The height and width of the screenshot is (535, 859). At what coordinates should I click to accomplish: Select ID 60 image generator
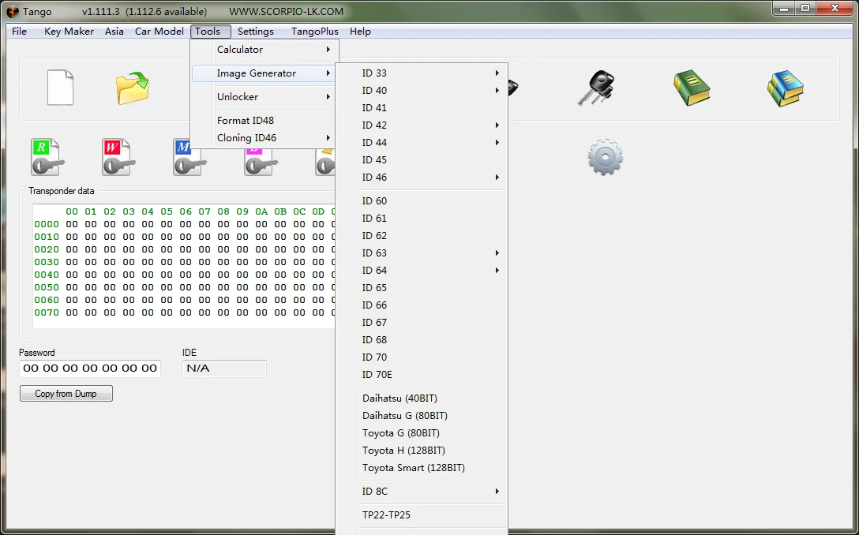click(422, 201)
